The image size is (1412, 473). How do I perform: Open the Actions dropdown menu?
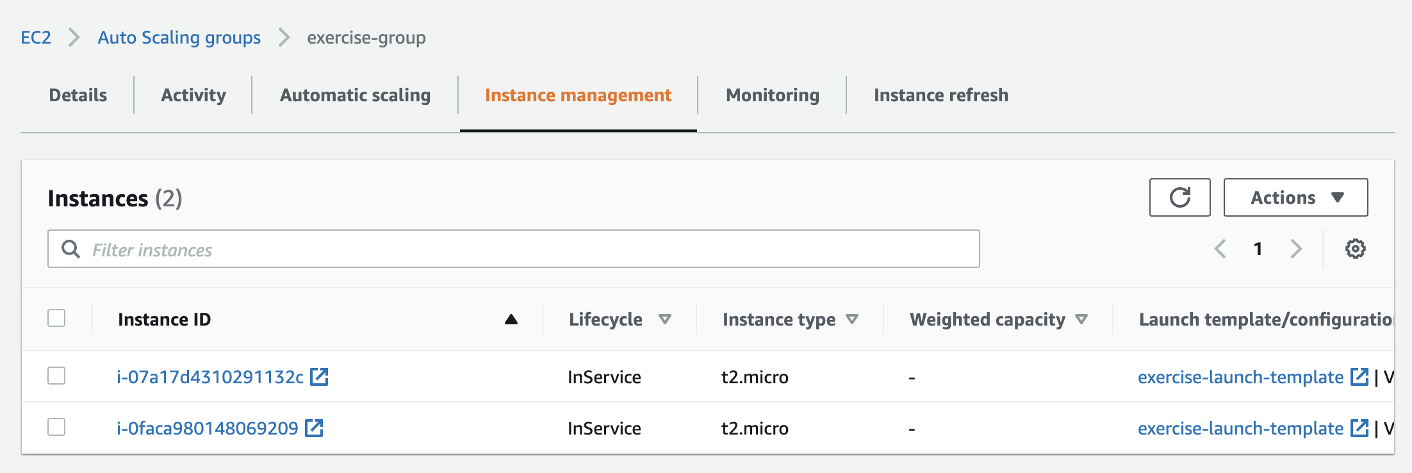point(1295,197)
